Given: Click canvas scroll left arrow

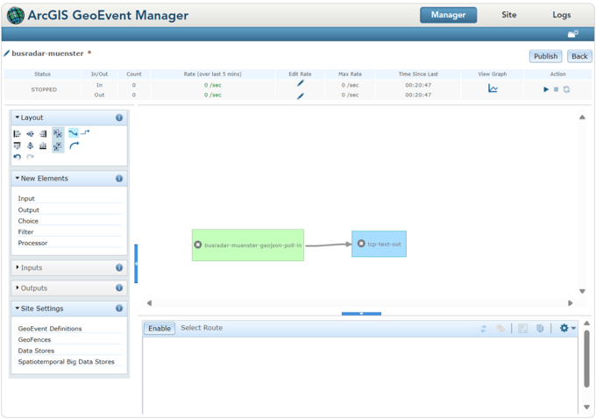Looking at the screenshot, I should pyautogui.click(x=149, y=303).
